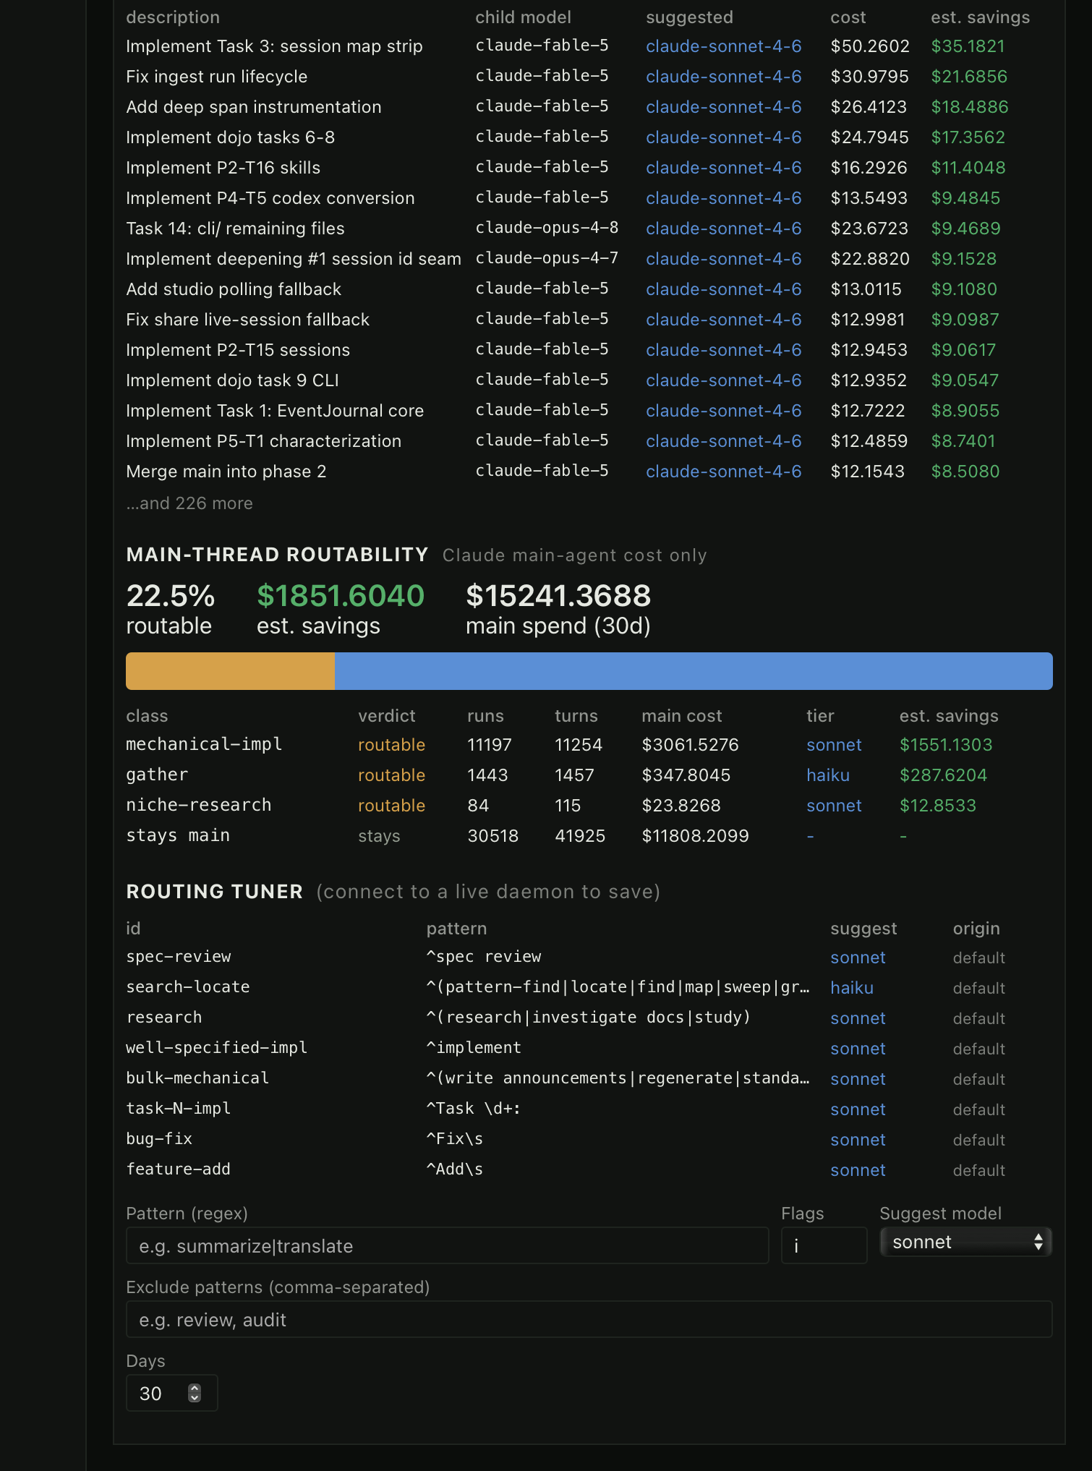
Task: Click the '^Fix\s' pattern cell
Action: coord(455,1139)
